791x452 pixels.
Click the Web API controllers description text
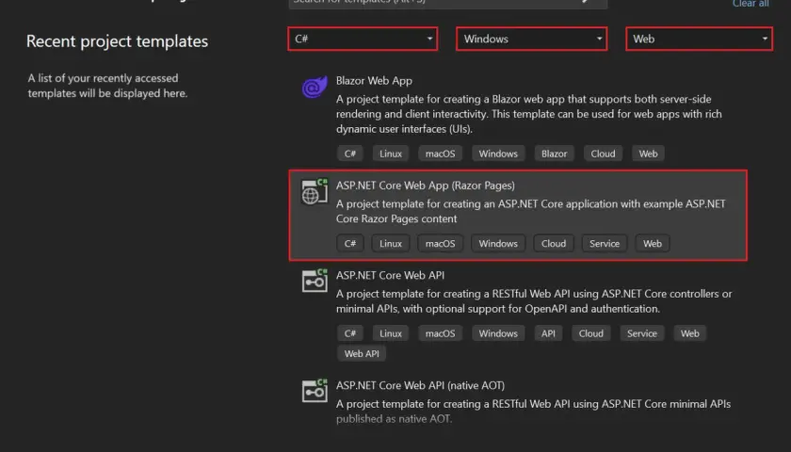[x=534, y=301]
